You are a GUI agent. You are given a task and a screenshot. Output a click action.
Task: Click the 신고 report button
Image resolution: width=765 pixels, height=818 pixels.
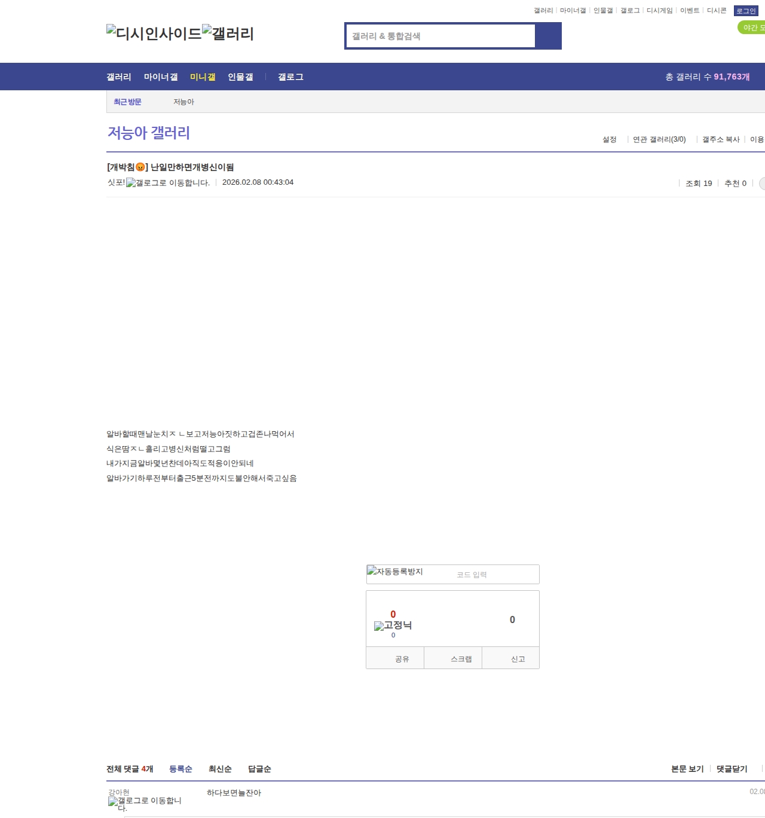tap(518, 659)
